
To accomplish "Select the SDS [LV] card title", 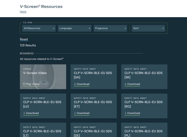I will [42, 104].
